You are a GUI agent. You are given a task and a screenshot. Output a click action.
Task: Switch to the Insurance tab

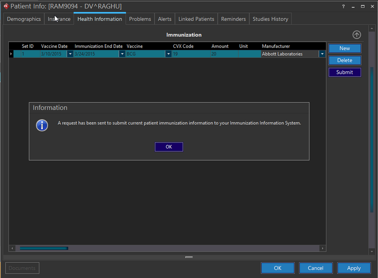click(x=58, y=18)
